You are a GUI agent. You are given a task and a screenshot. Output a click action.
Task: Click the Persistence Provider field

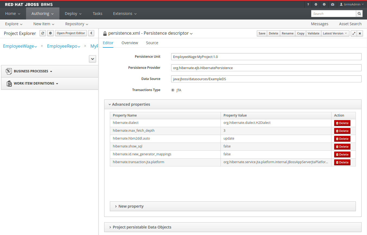coord(266,68)
